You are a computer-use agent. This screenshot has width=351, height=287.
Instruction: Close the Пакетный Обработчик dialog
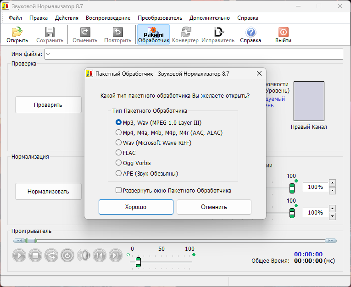(259, 73)
